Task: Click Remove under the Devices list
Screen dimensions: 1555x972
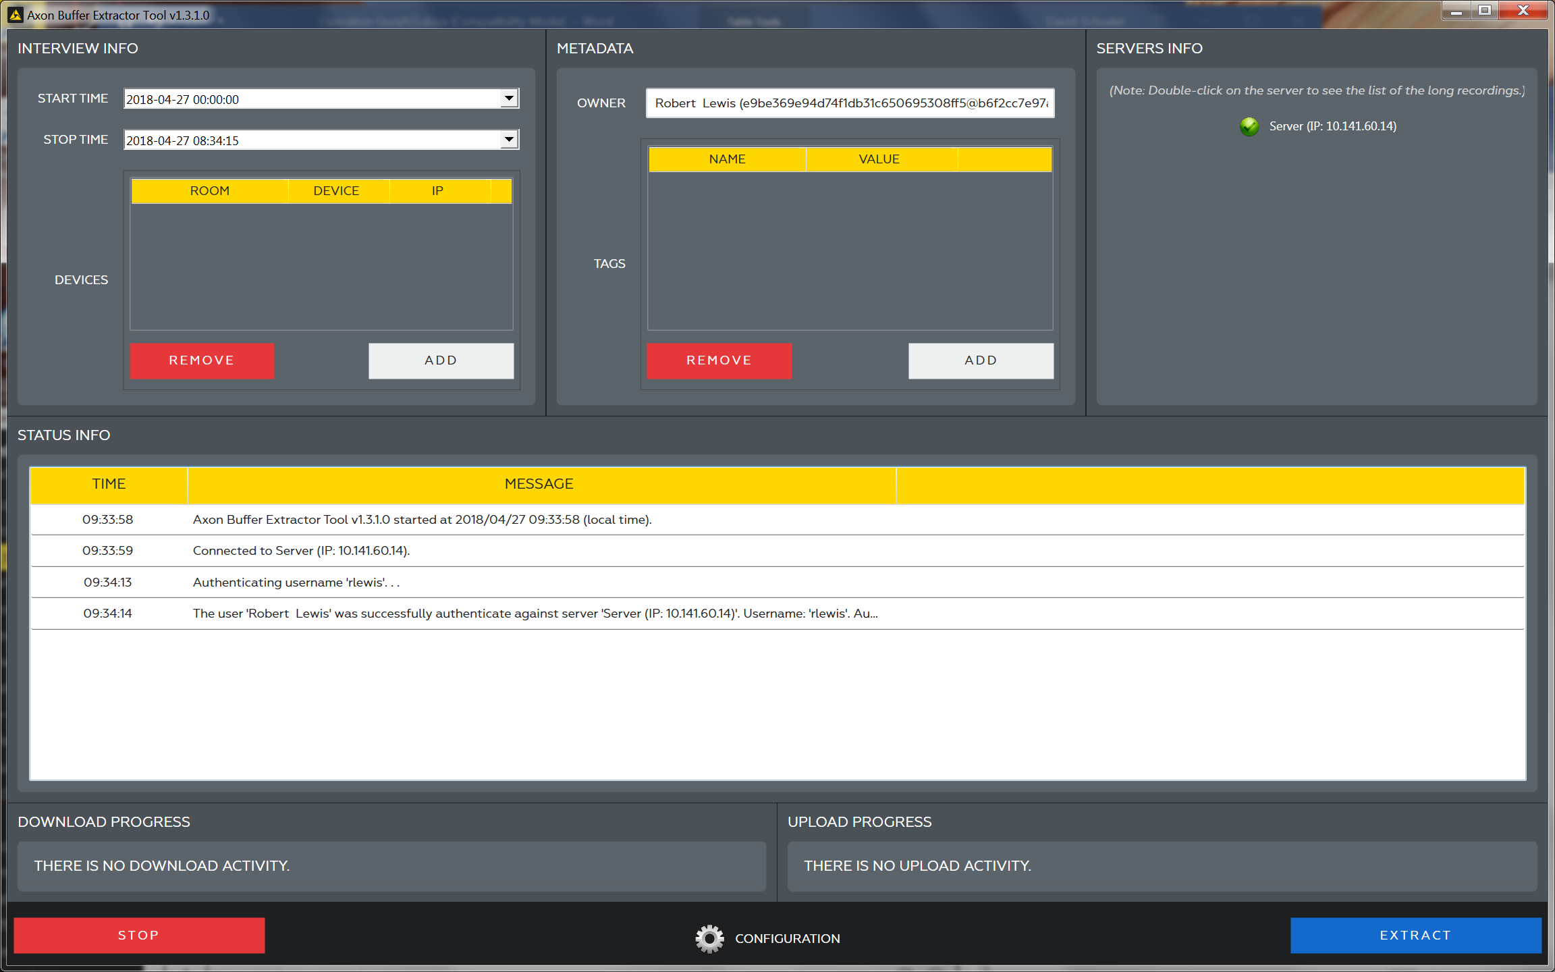Action: pos(201,360)
